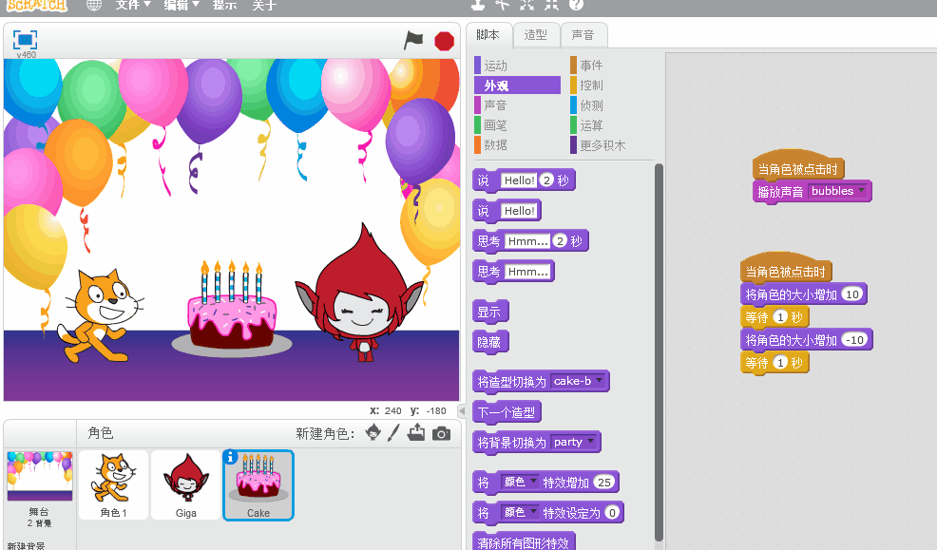The height and width of the screenshot is (550, 937).
Task: Click the 25 value in 特效增加 block
Action: coord(604,482)
